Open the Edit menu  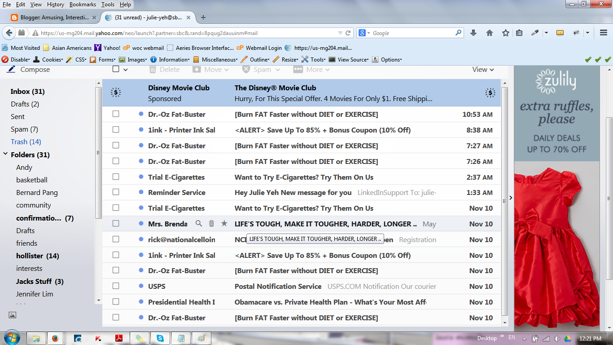(x=21, y=4)
